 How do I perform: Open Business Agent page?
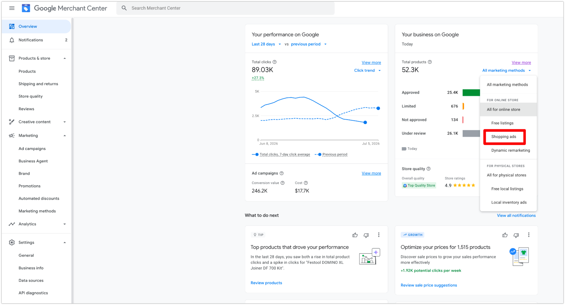coord(33,161)
